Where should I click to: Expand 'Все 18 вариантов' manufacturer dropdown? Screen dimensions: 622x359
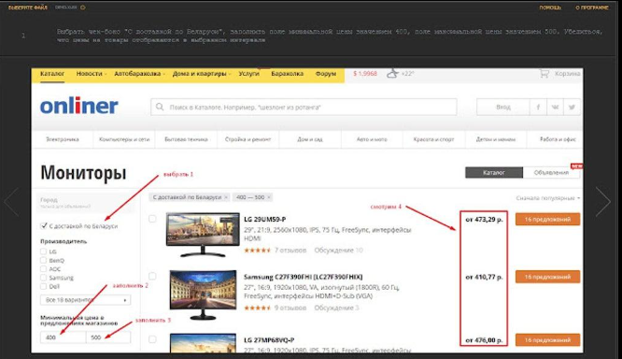point(85,300)
